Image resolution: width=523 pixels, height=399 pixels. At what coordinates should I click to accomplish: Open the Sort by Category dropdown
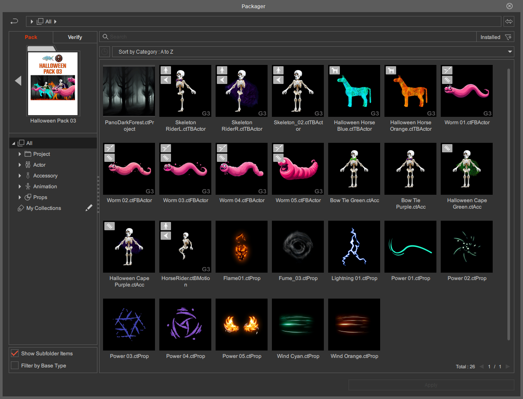pos(313,52)
